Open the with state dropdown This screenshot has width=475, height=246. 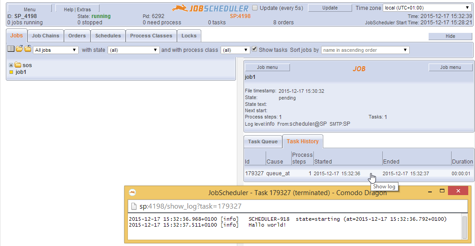pyautogui.click(x=134, y=50)
